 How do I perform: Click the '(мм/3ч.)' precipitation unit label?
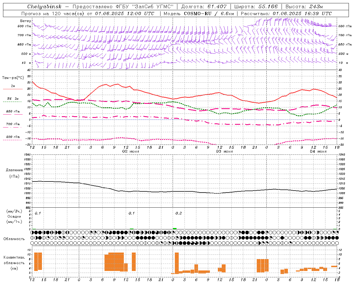click(14, 211)
